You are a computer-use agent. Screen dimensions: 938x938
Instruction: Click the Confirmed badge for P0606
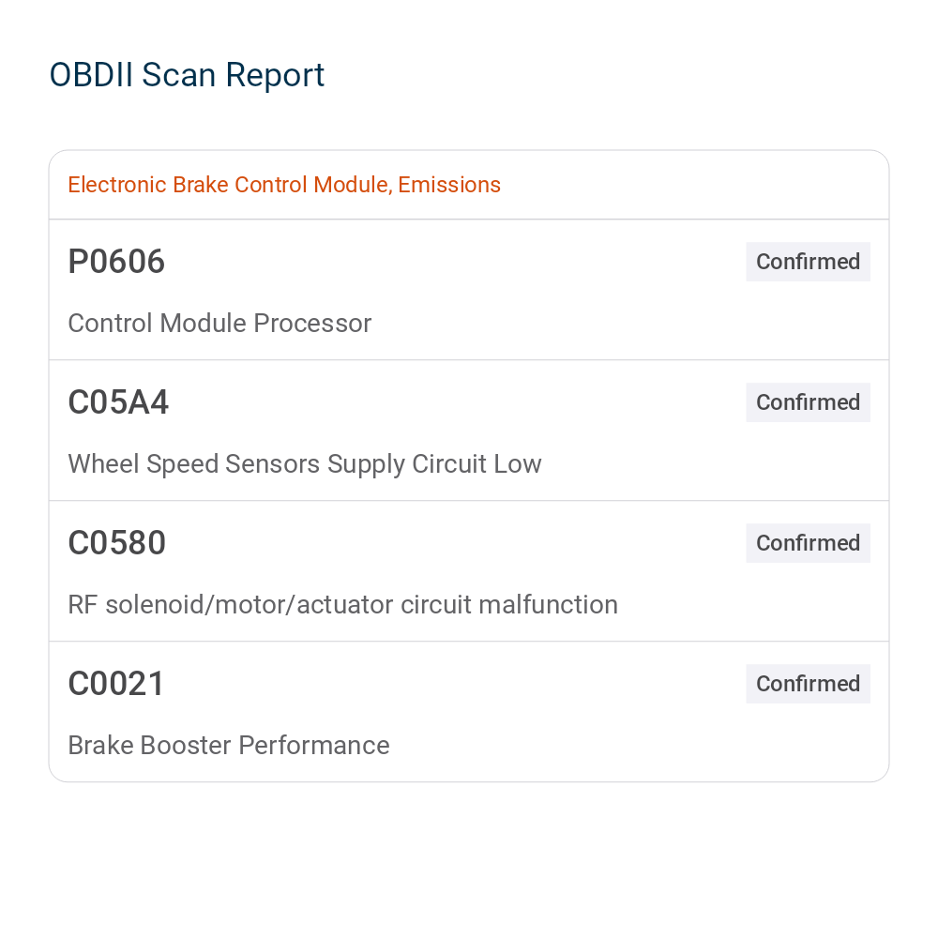(x=808, y=262)
